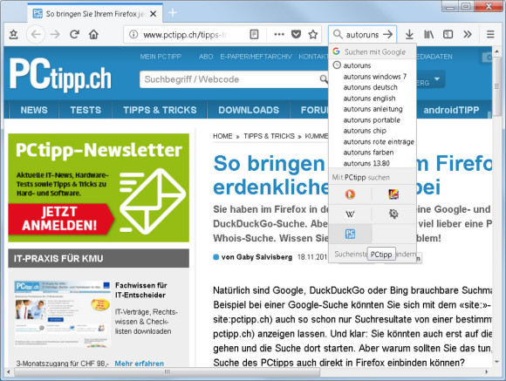Toggle reader view icon in the address bar

click(254, 34)
